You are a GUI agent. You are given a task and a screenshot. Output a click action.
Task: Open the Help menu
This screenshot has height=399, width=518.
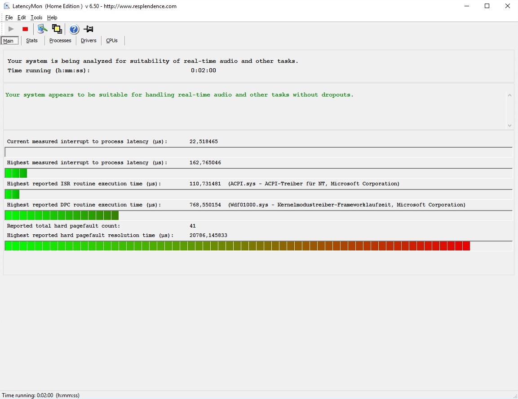coord(52,18)
